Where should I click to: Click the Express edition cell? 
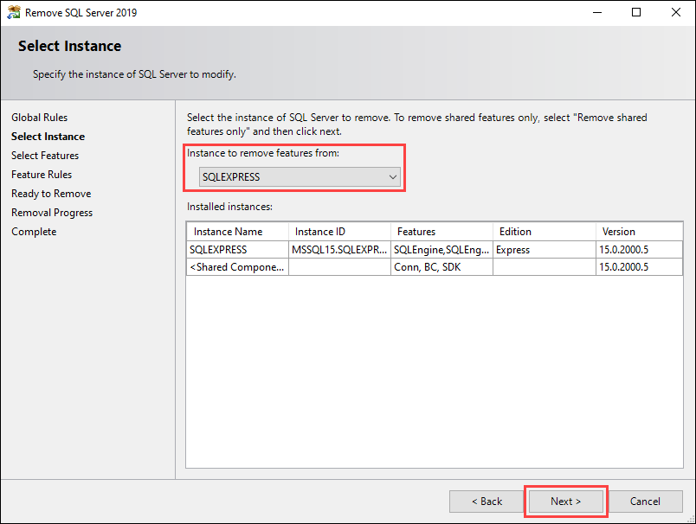point(545,250)
